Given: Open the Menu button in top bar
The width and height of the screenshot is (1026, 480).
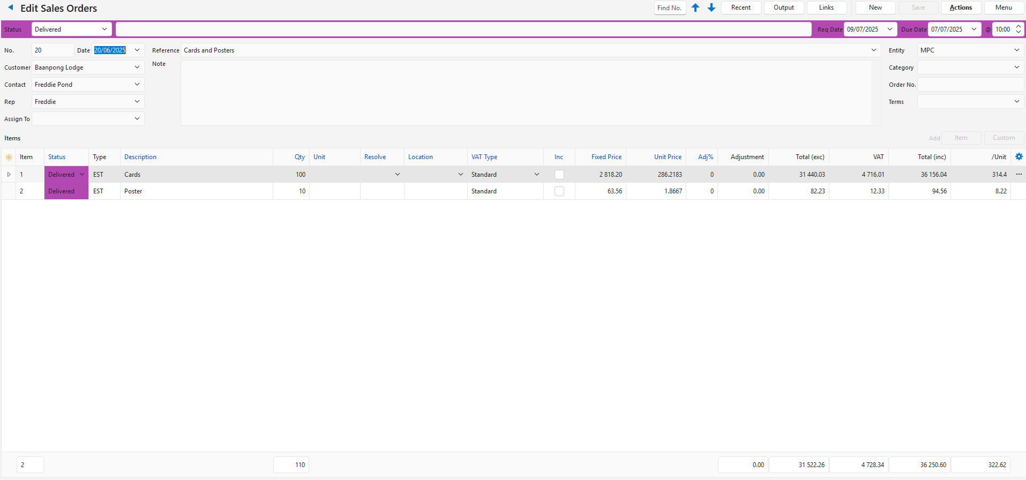Looking at the screenshot, I should (1003, 7).
